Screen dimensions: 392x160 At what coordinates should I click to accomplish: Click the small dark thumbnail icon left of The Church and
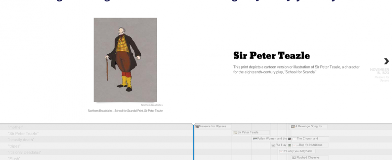290,139
